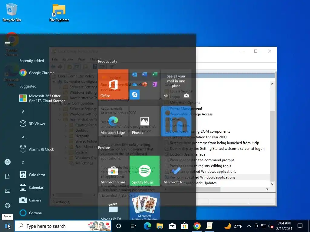Open the Mail taskbar icon
The height and width of the screenshot is (232, 310).
click(x=172, y=226)
